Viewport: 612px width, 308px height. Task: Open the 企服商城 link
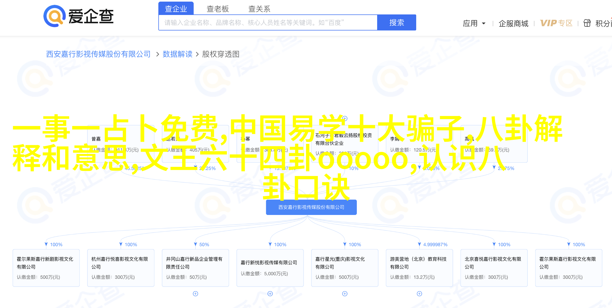(513, 24)
